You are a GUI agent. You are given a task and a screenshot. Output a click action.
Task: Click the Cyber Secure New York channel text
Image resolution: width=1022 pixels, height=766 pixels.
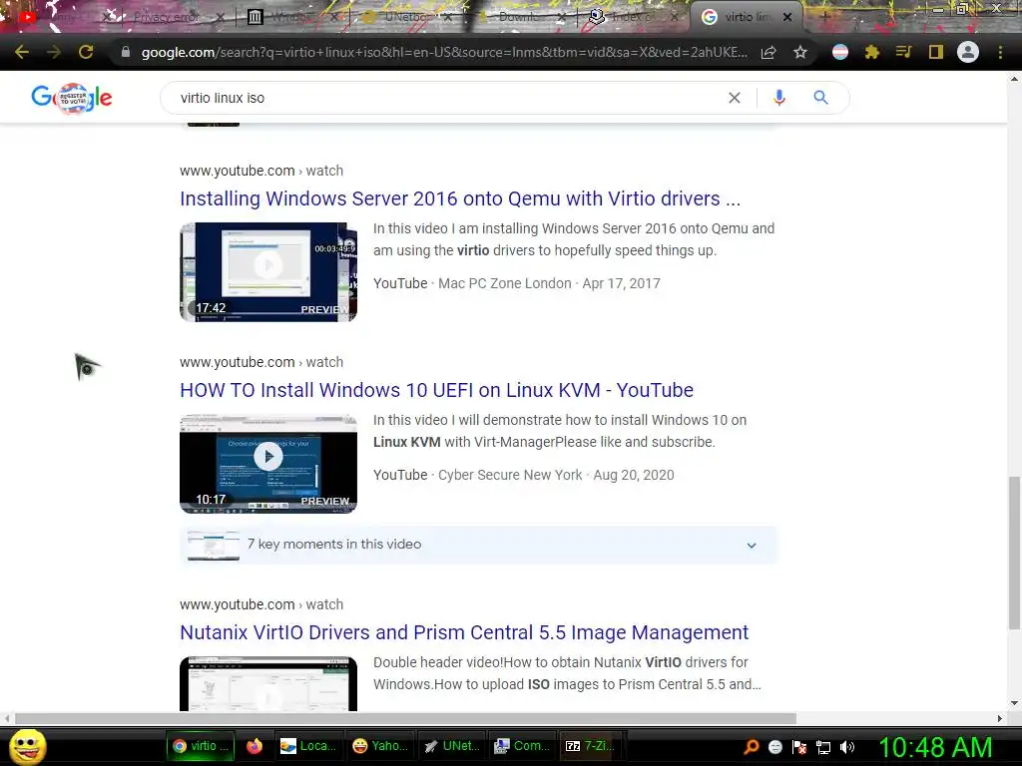[510, 475]
